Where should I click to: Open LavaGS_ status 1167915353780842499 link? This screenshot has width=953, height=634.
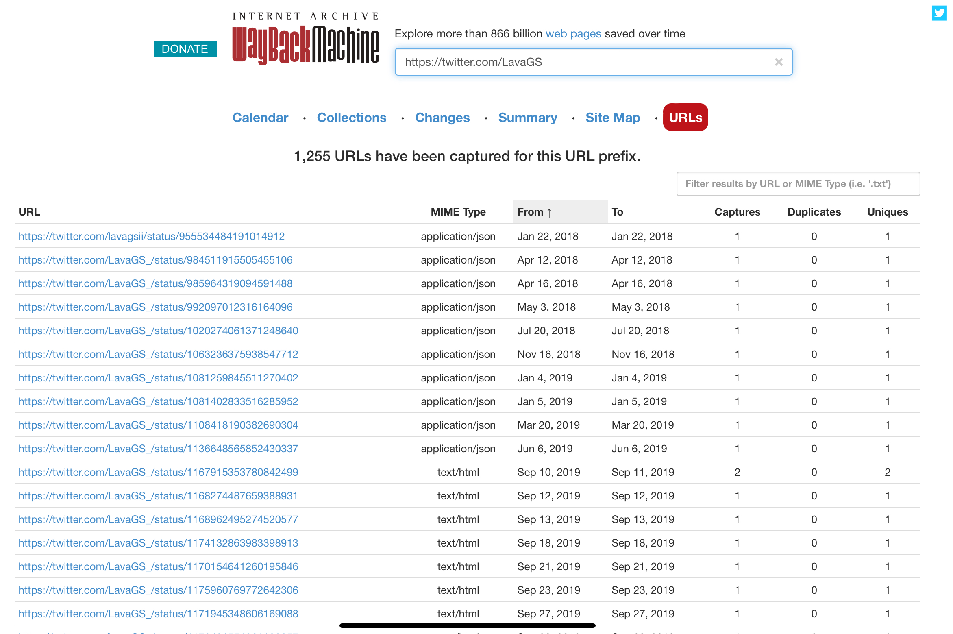point(159,472)
